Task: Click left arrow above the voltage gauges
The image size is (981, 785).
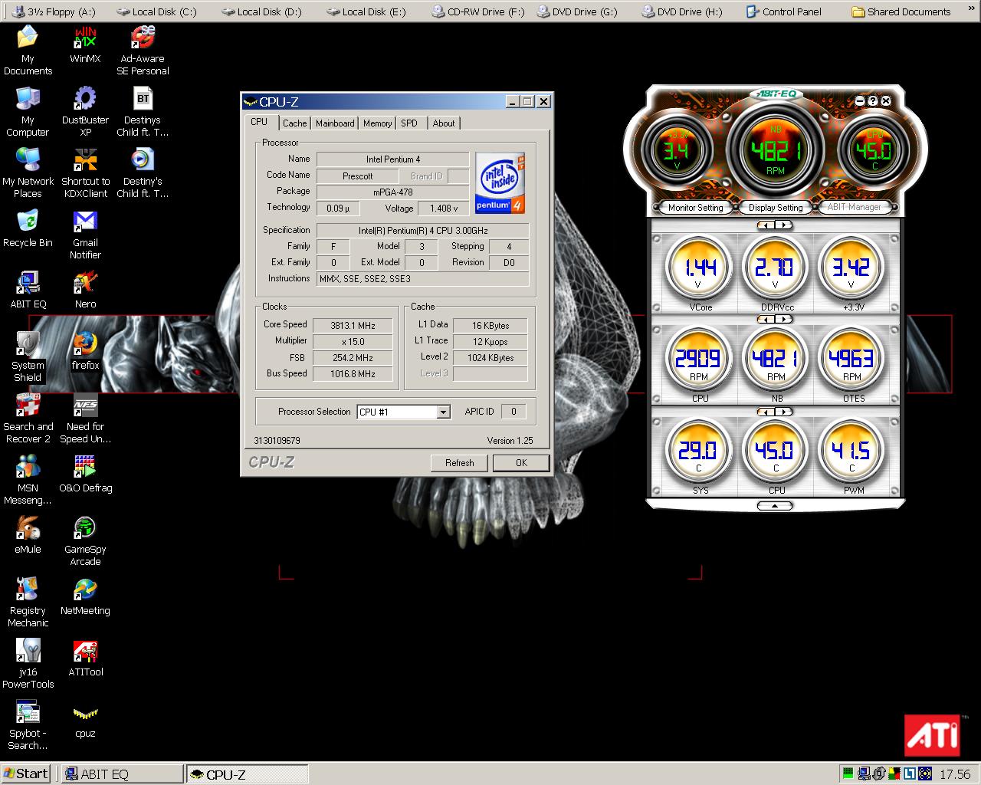Action: [766, 225]
